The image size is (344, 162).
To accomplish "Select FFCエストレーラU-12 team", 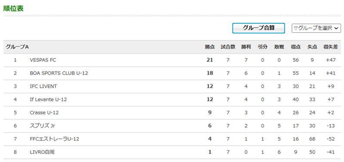I will click(55, 139).
